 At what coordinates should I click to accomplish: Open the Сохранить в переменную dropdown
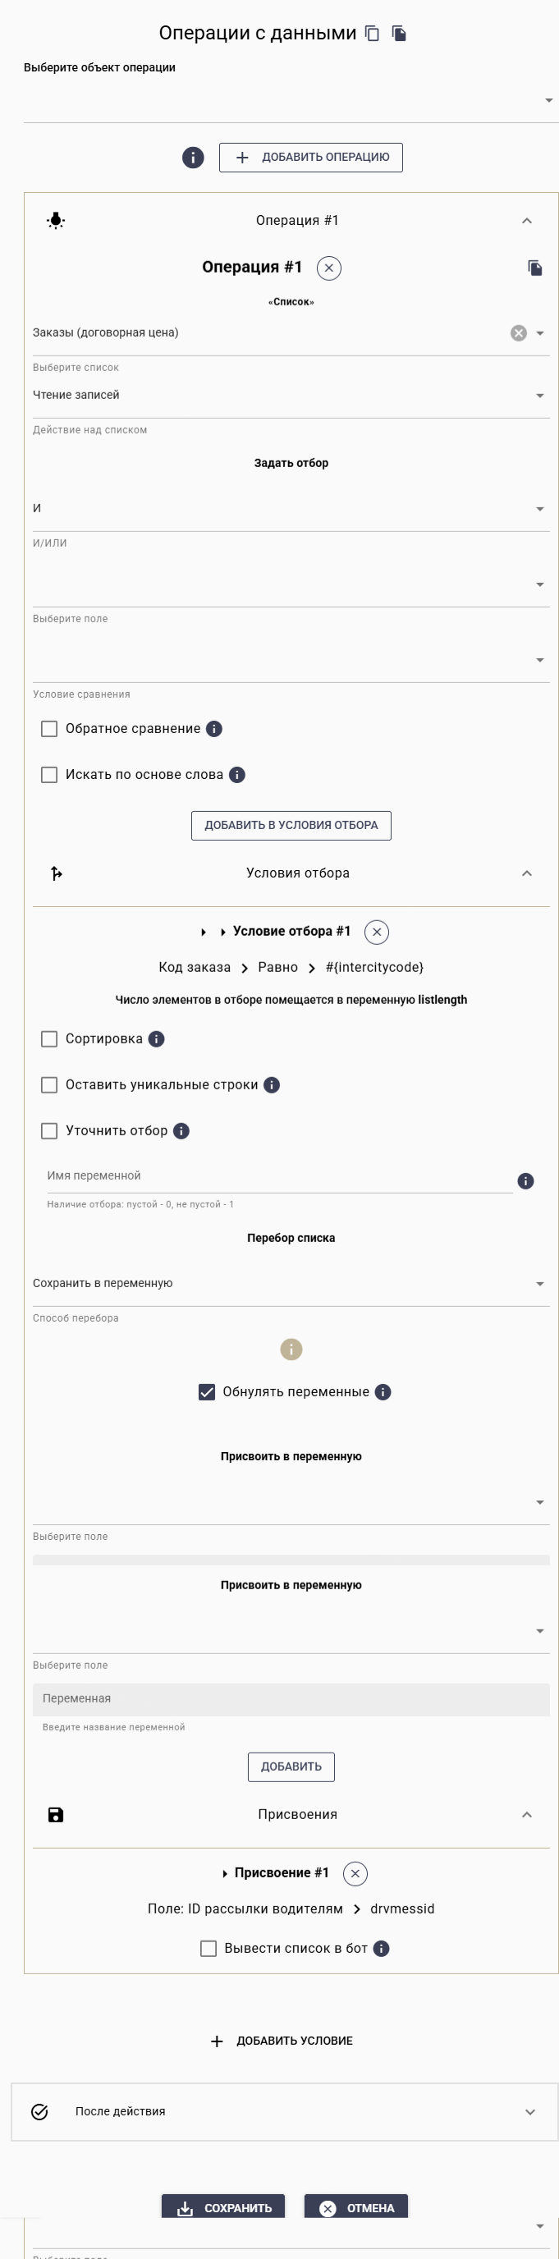(x=539, y=1282)
